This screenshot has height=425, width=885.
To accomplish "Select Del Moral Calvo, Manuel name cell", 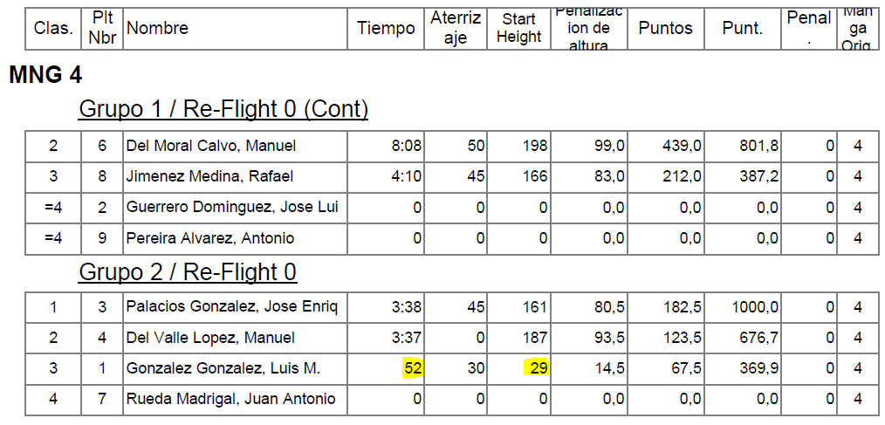I will pos(210,146).
